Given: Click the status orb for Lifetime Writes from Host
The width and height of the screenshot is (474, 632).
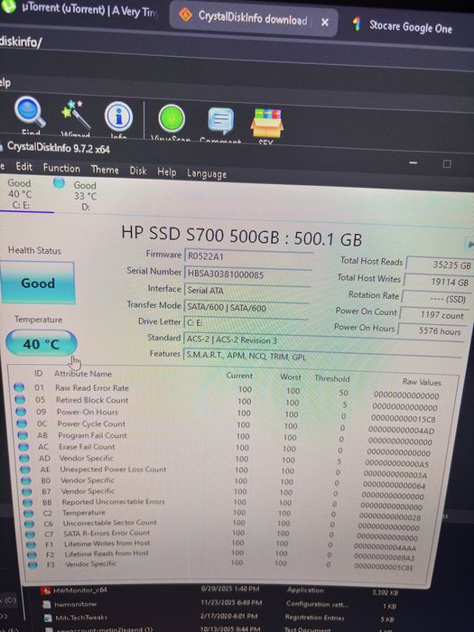Looking at the screenshot, I should coord(31,544).
